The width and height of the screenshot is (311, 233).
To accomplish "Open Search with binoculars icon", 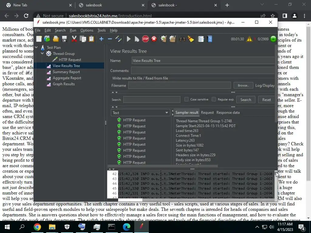I will (182, 39).
